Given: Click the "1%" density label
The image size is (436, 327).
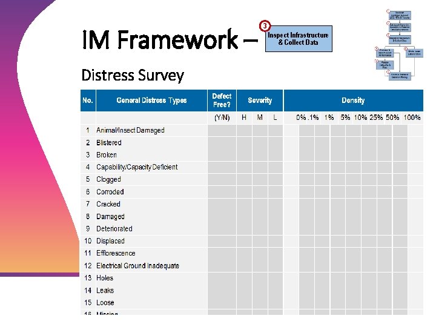Looking at the screenshot, I should pyautogui.click(x=329, y=117).
